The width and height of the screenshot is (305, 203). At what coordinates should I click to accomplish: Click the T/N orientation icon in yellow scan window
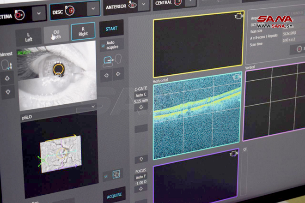click(x=238, y=16)
